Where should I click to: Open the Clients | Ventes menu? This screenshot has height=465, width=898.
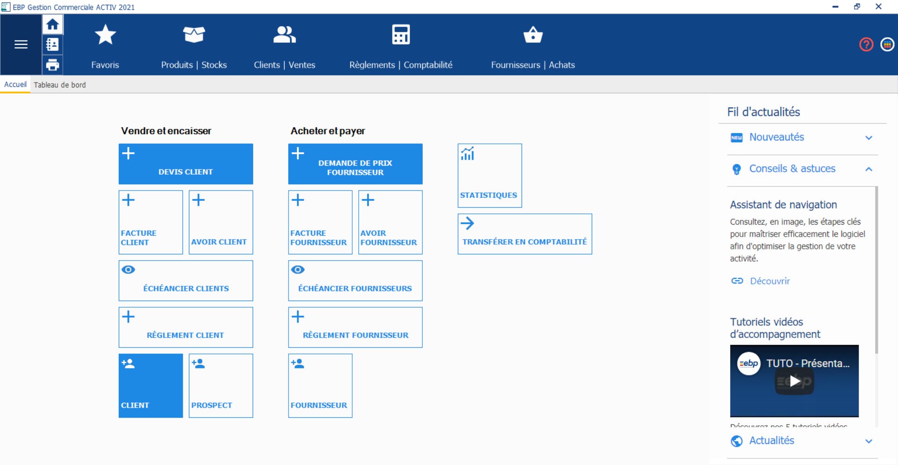tap(284, 46)
